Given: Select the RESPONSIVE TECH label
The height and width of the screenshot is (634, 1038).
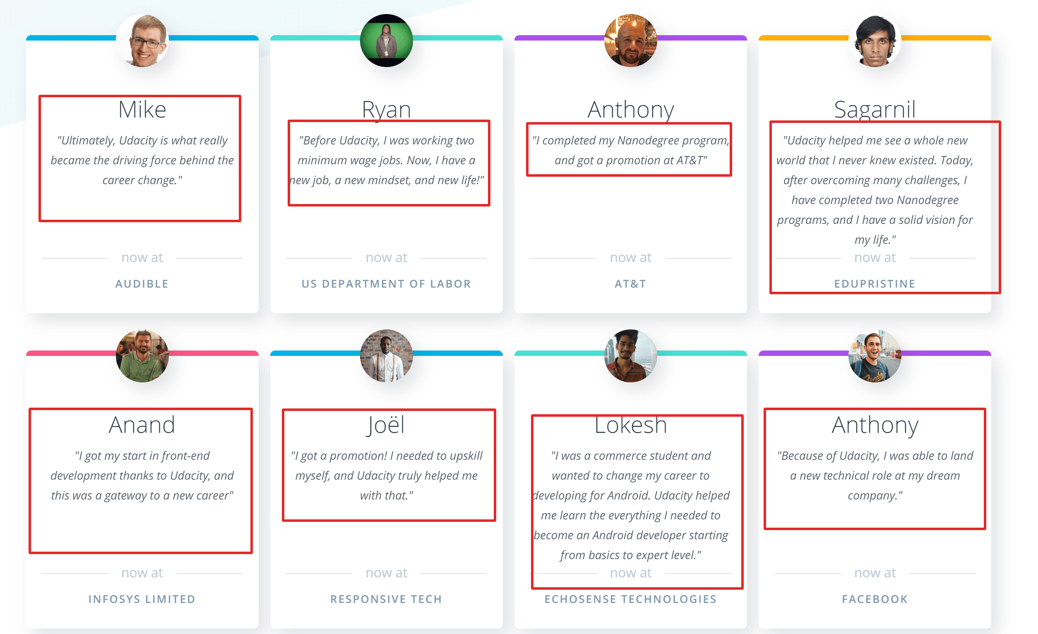Looking at the screenshot, I should click(x=386, y=599).
